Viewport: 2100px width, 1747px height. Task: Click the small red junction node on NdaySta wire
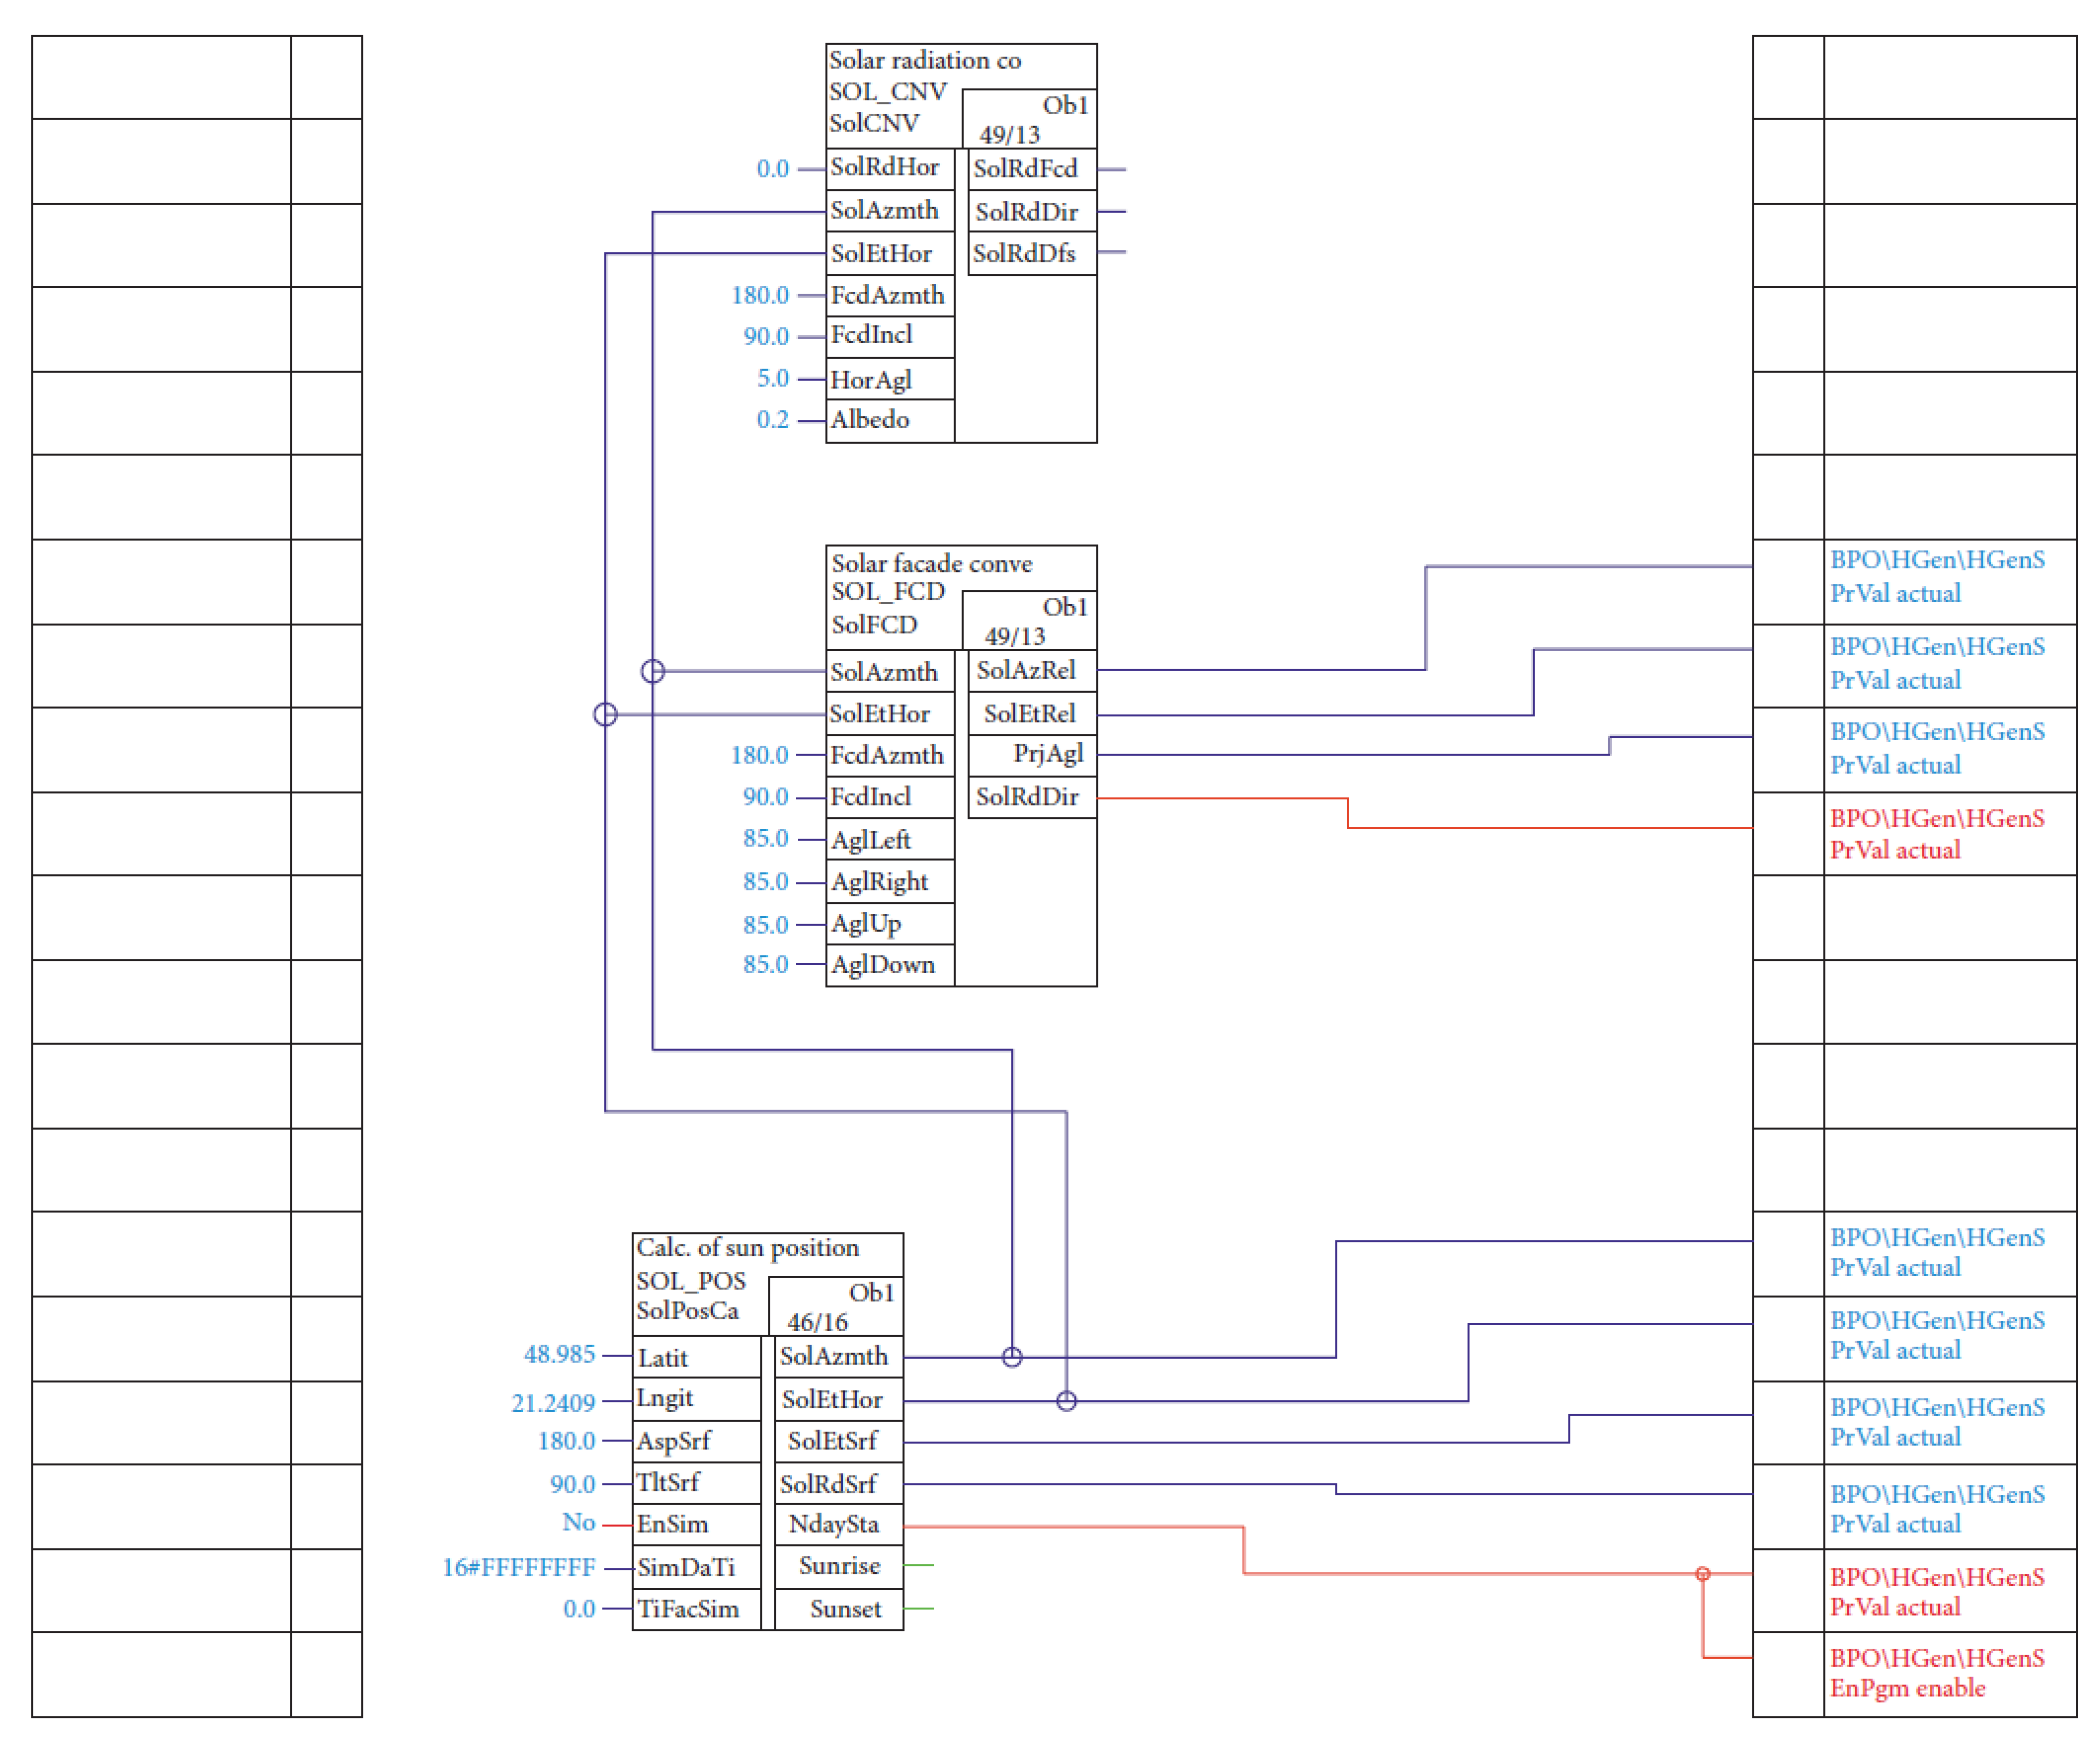pyautogui.click(x=1703, y=1574)
